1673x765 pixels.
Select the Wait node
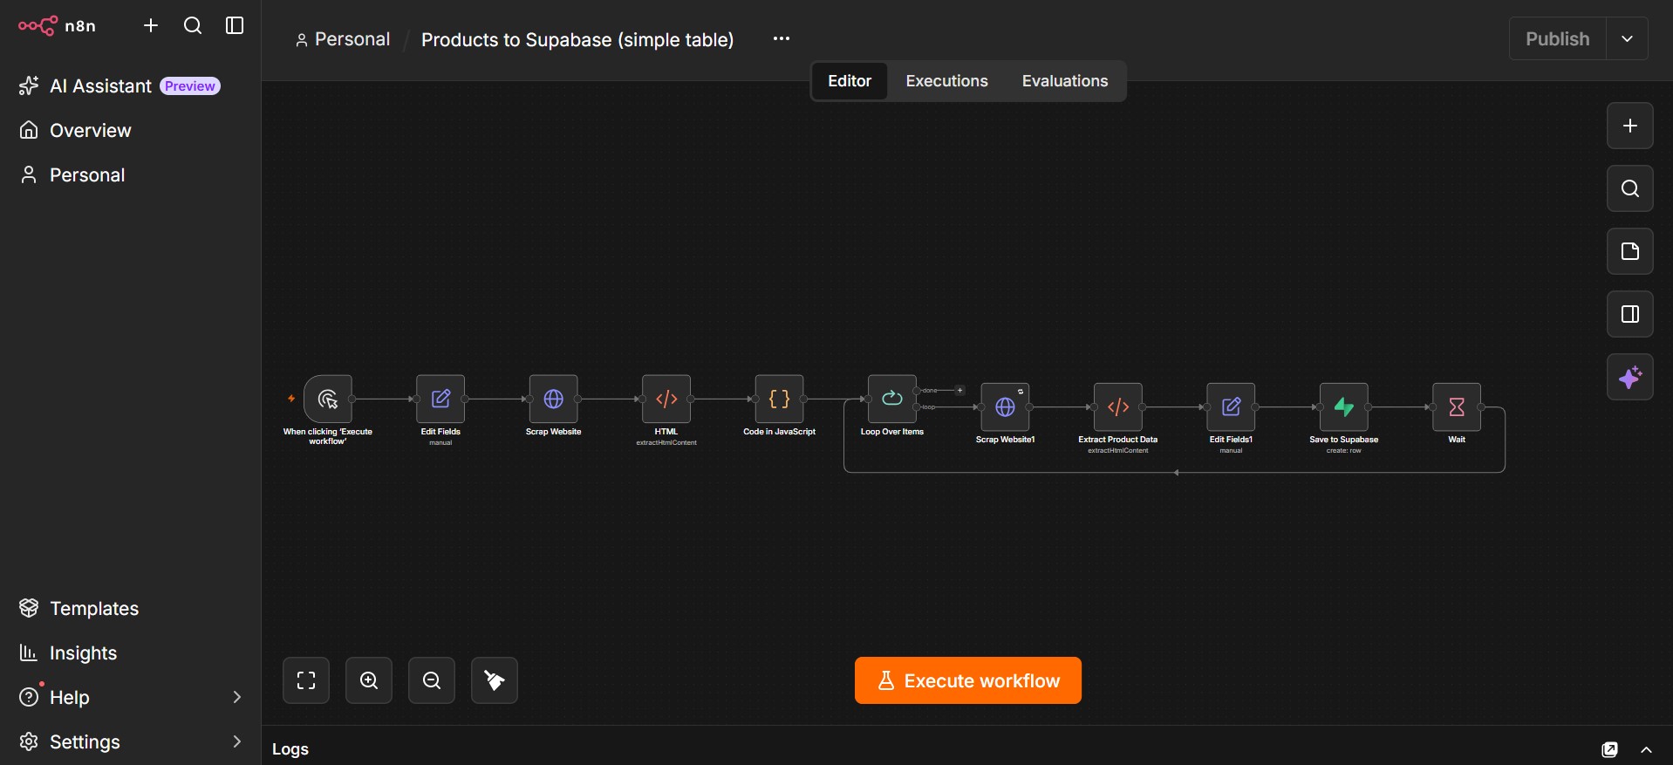pyautogui.click(x=1457, y=406)
